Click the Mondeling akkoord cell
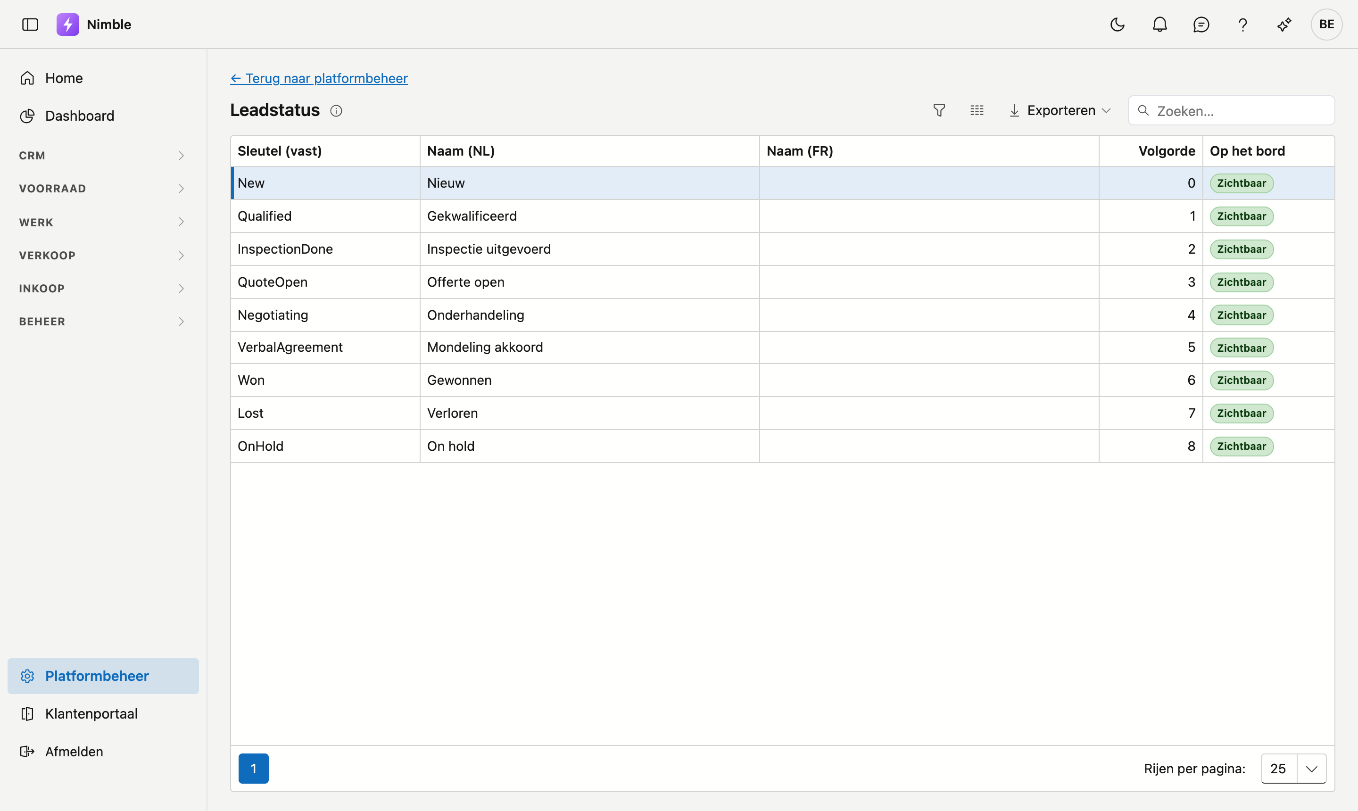The width and height of the screenshot is (1358, 811). 590,348
